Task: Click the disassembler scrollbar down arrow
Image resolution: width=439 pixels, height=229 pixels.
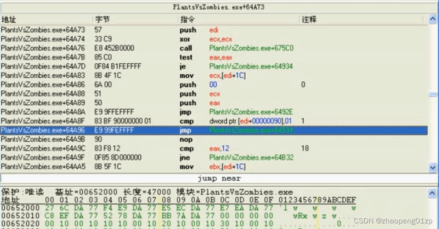Action: (x=433, y=167)
